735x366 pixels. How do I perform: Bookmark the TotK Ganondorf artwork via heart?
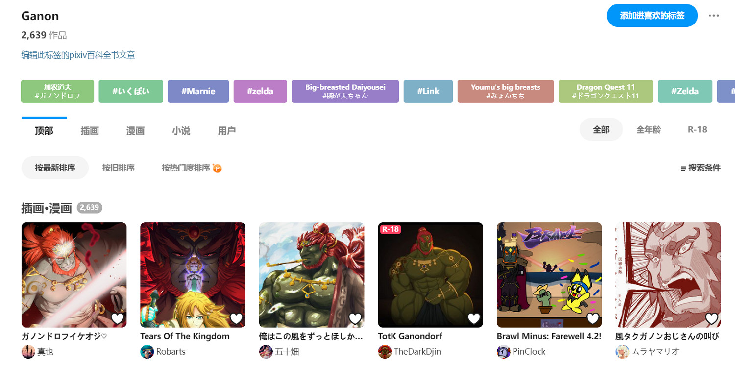474,318
